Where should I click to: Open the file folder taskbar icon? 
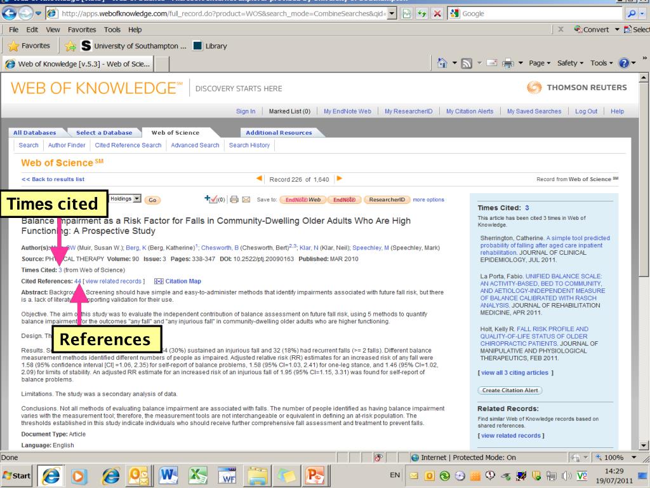click(257, 475)
